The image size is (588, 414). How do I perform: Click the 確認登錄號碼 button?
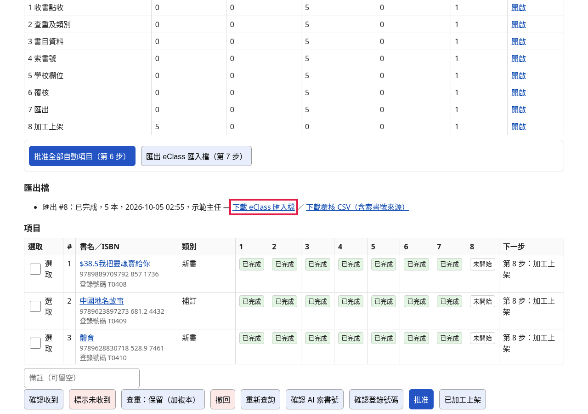coord(376,399)
